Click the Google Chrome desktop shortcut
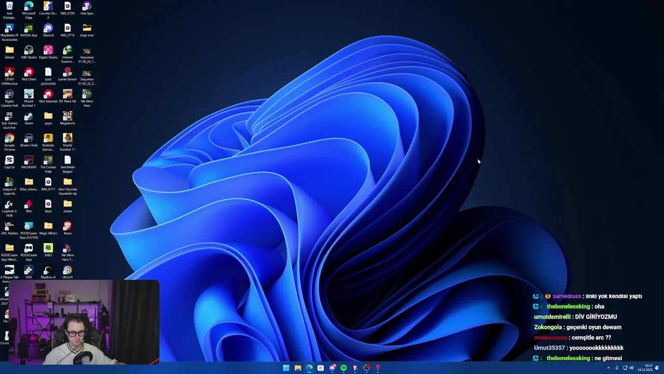The width and height of the screenshot is (664, 374). coord(9,142)
